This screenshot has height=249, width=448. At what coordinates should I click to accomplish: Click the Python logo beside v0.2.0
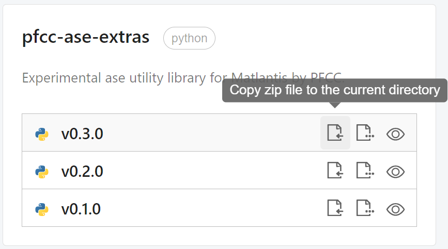coord(42,171)
